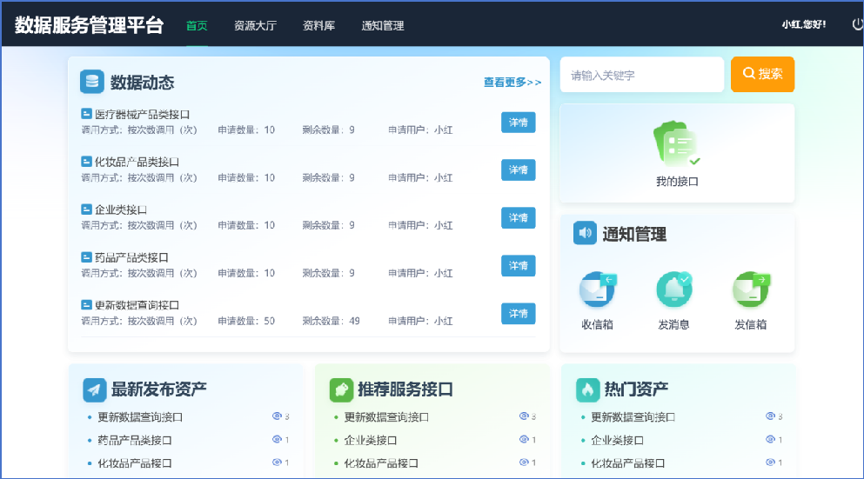This screenshot has height=479, width=864.
Task: Click the 热门资产 flame icon
Action: click(588, 389)
